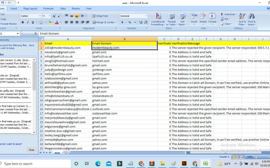This screenshot has height=168, width=270.
Task: Open Adobe Illustrator from the taskbar
Action: pos(184,164)
